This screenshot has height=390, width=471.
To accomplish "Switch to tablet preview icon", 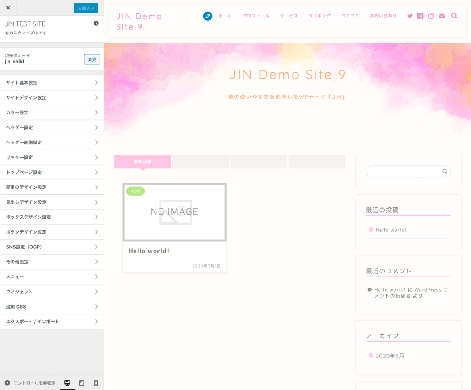I will [82, 383].
